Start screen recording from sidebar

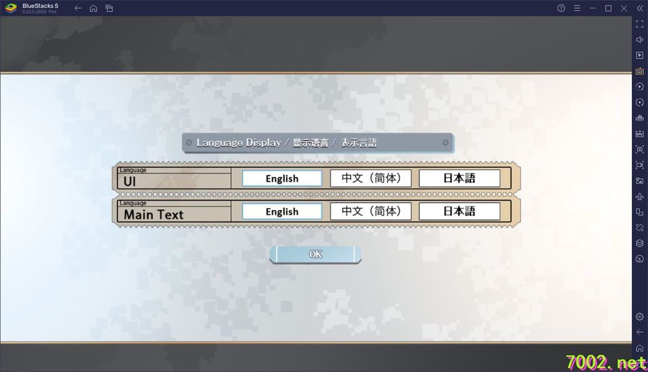tap(640, 165)
